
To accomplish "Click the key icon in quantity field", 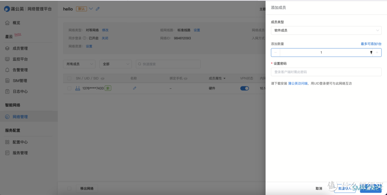I will tap(371, 53).
